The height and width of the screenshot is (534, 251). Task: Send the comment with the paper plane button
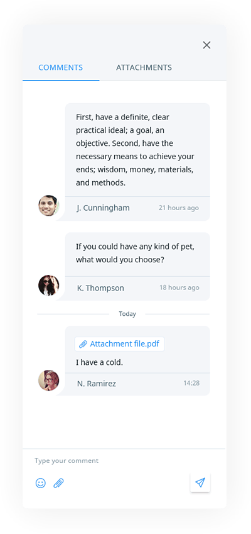pyautogui.click(x=200, y=482)
